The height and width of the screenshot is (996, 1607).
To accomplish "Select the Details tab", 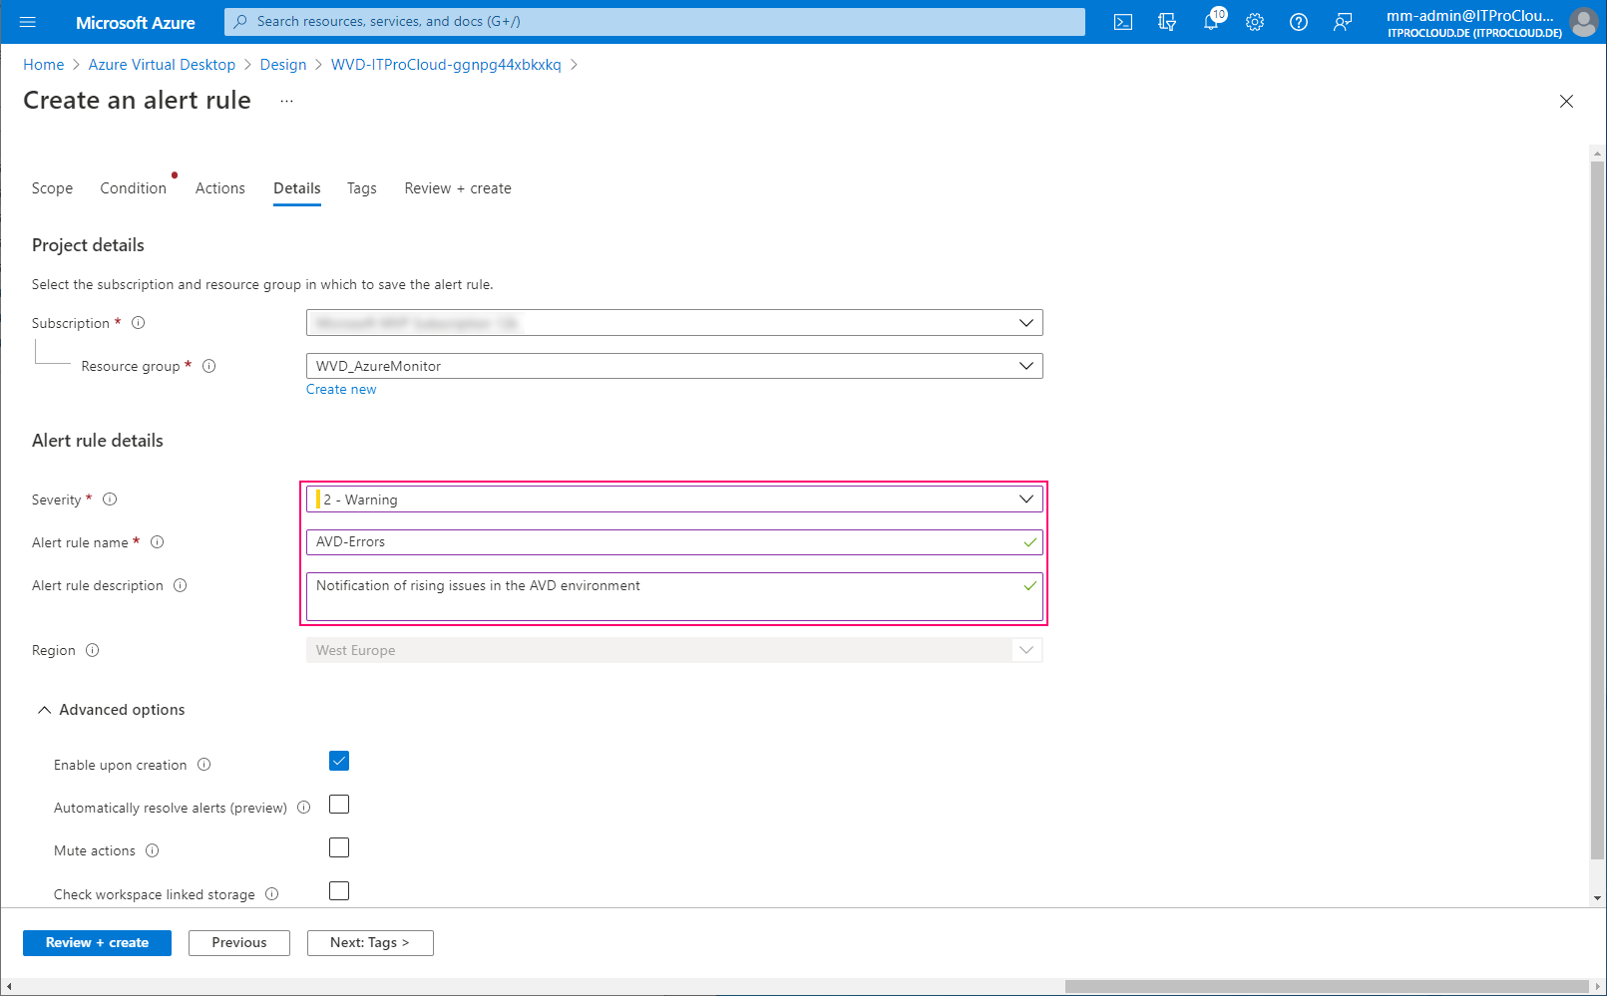I will tap(297, 188).
